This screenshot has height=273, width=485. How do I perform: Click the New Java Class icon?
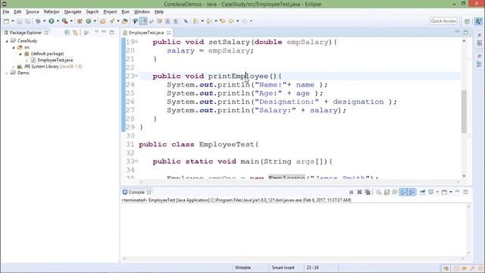click(x=89, y=21)
